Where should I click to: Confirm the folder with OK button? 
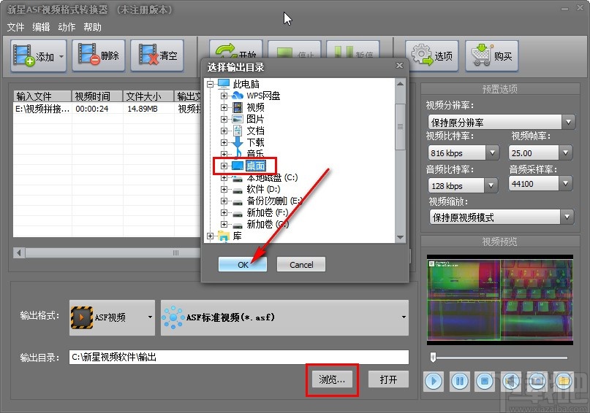243,265
